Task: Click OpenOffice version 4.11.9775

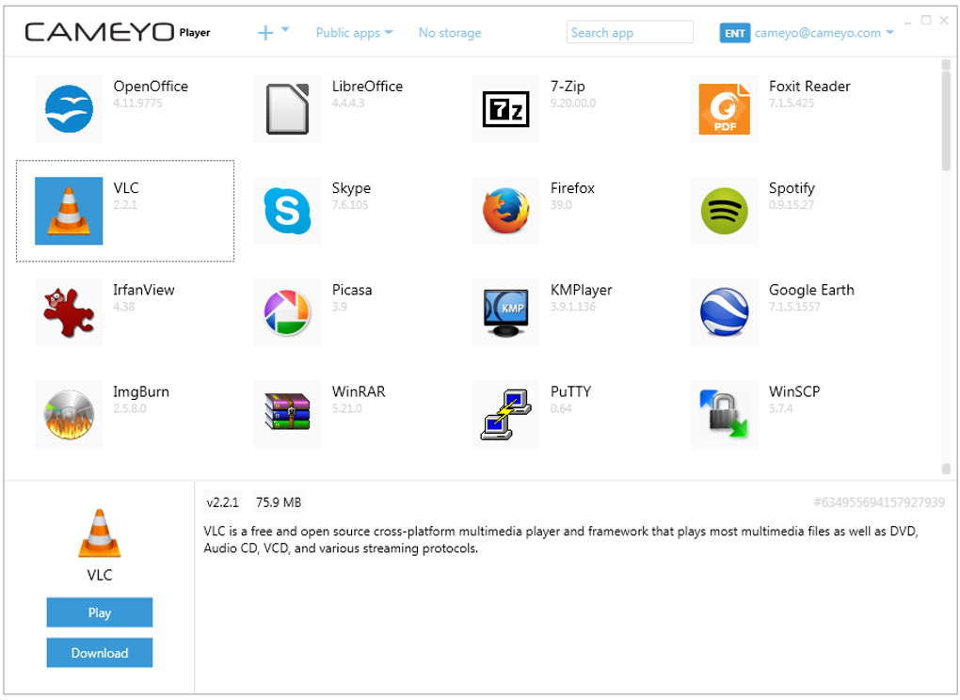Action: point(137,103)
